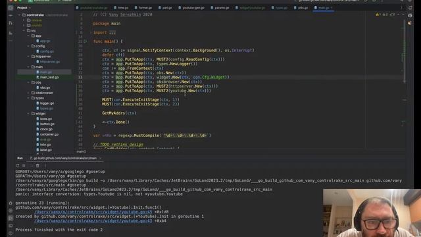Image resolution: width=421 pixels, height=237 pixels.
Task: Open the Database icon in right sidebar
Action: coord(410,16)
